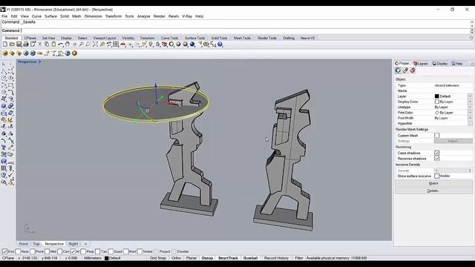The width and height of the screenshot is (475, 267).
Task: Click the Paste clipboard icon
Action: (53, 44)
